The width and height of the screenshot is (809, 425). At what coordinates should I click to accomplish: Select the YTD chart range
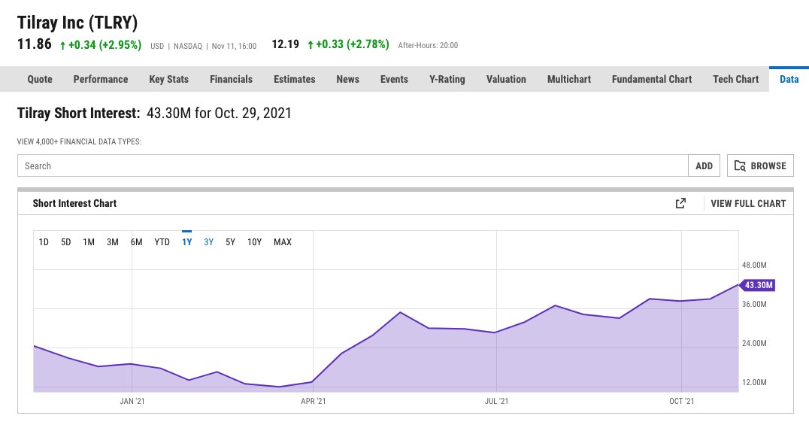point(162,241)
